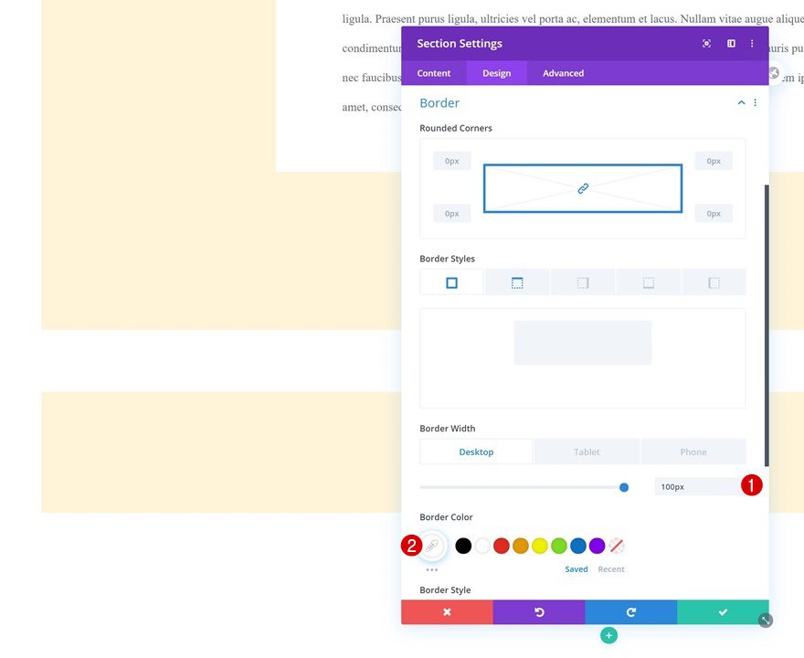The width and height of the screenshot is (804, 658).
Task: Select the right border style option
Action: 583,282
